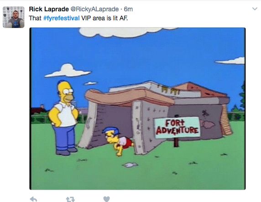Screen dimensions: 261x202
Task: Click the fort's roof in the picture
Action: [157, 94]
